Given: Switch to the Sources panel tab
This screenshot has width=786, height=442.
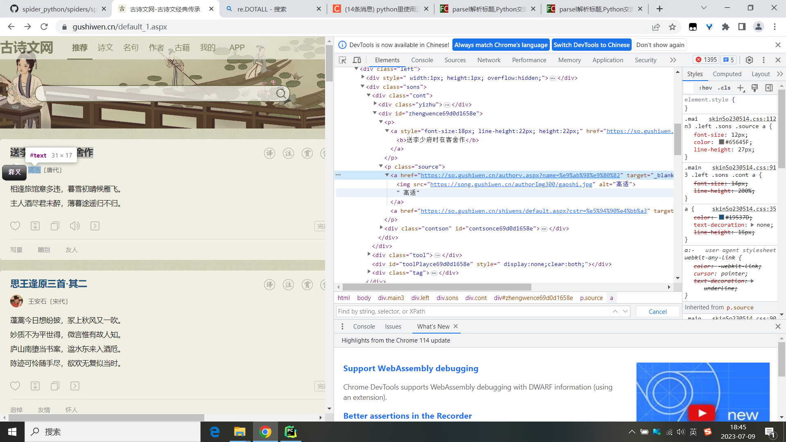Looking at the screenshot, I should (x=455, y=60).
